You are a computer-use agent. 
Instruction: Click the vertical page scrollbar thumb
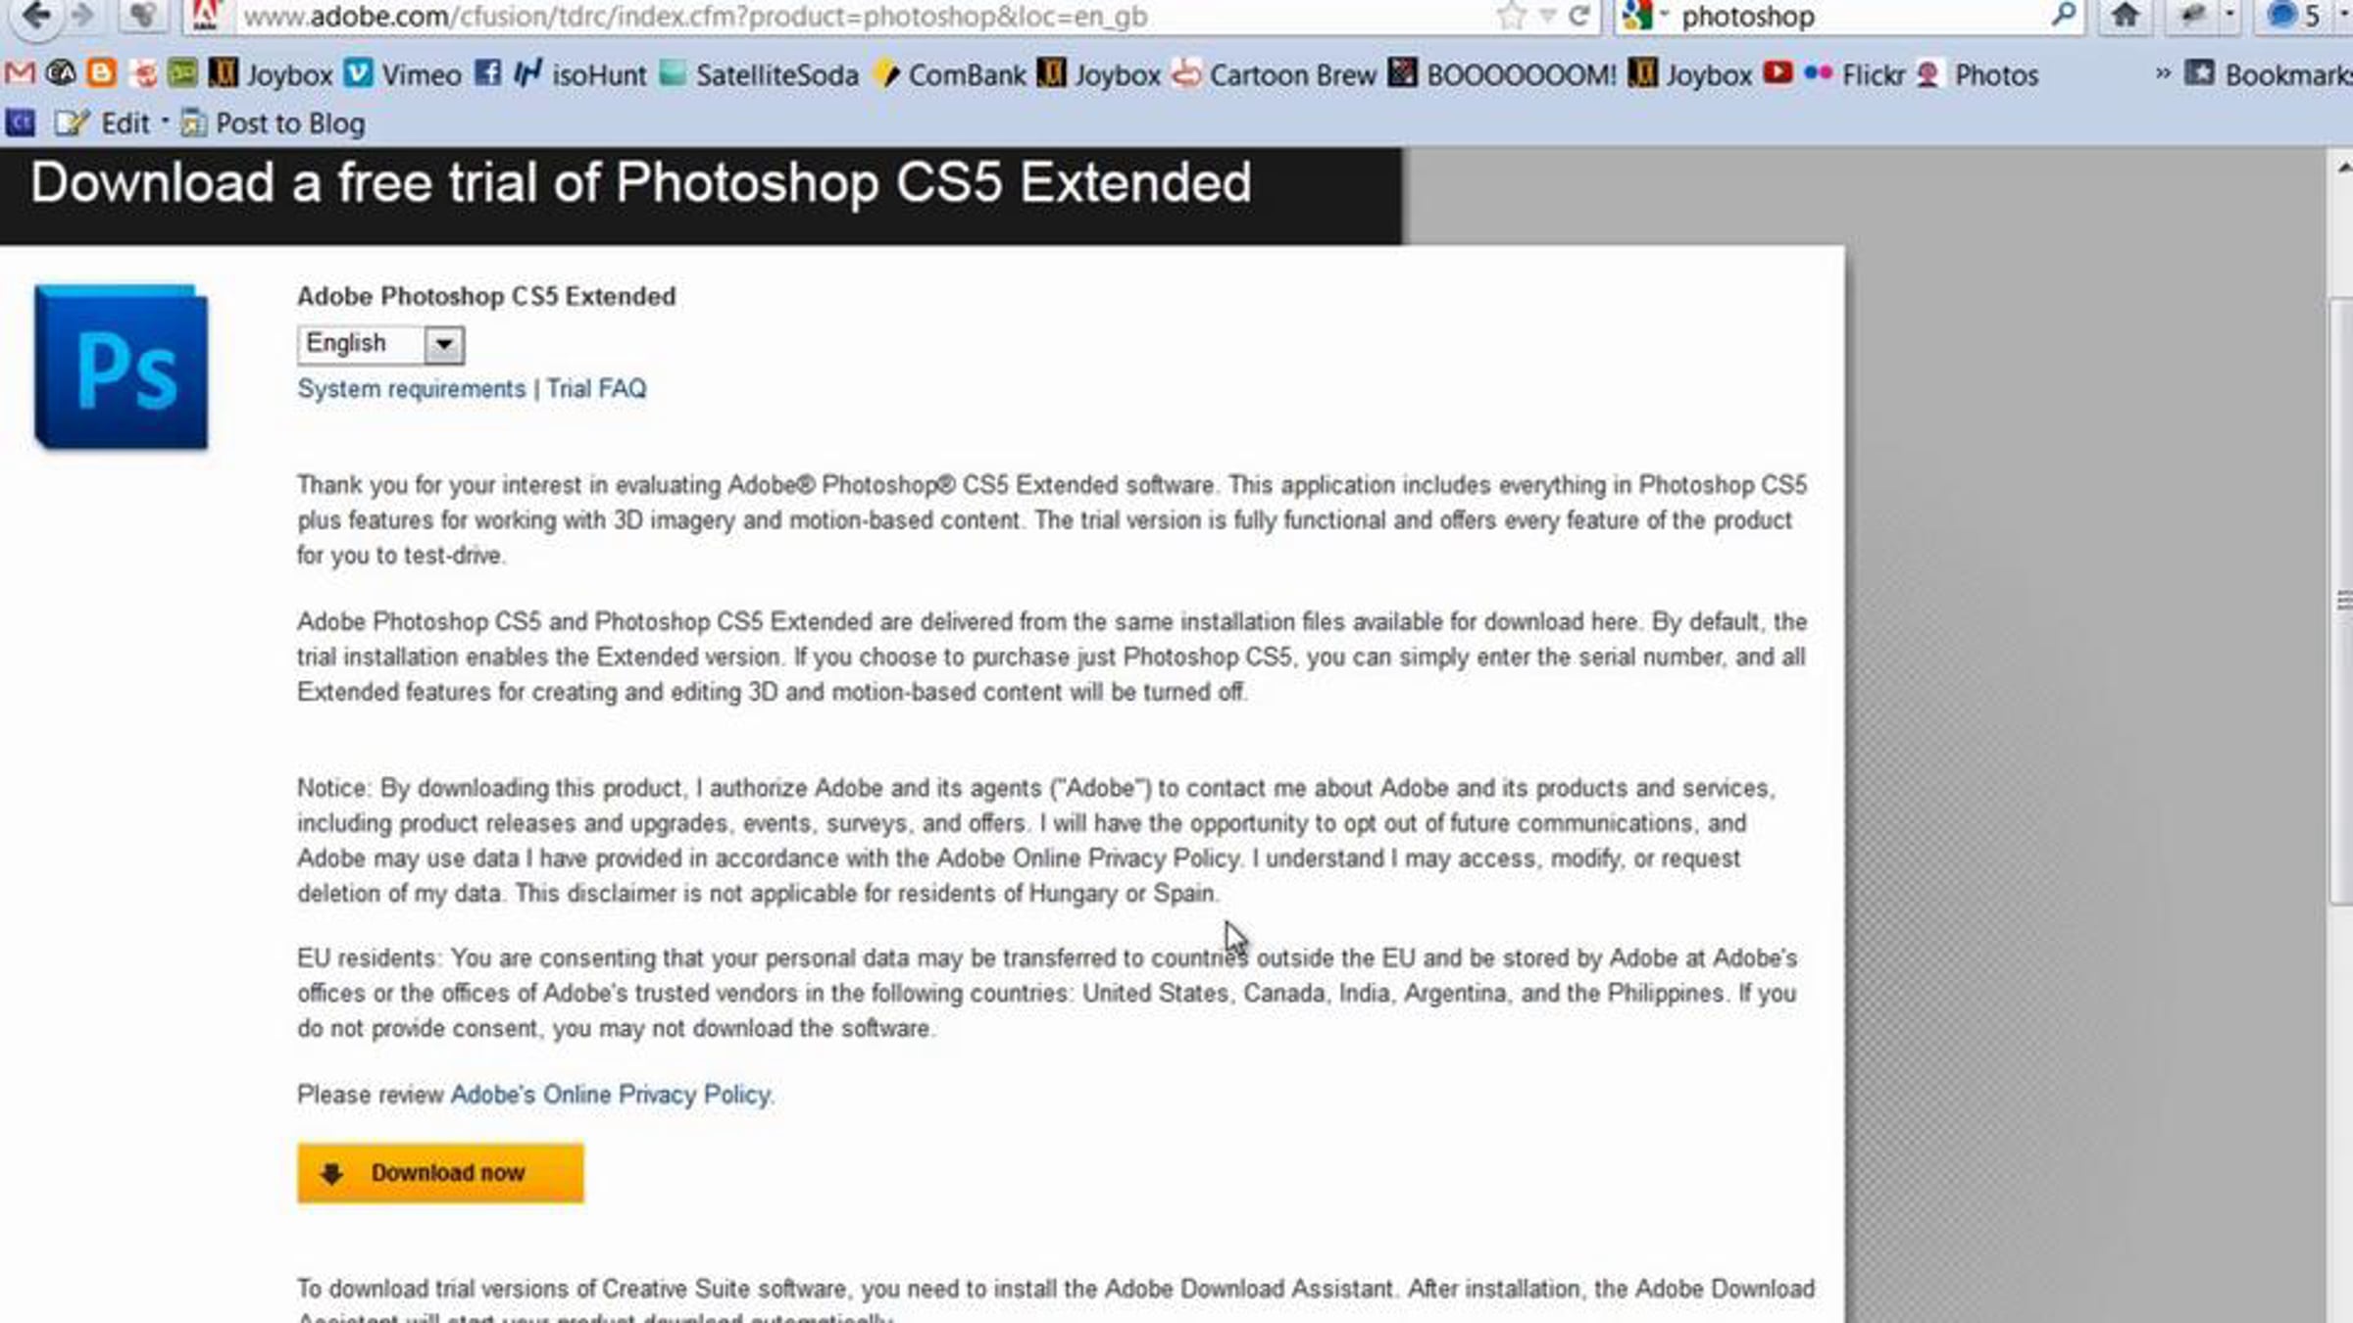pyautogui.click(x=2341, y=600)
